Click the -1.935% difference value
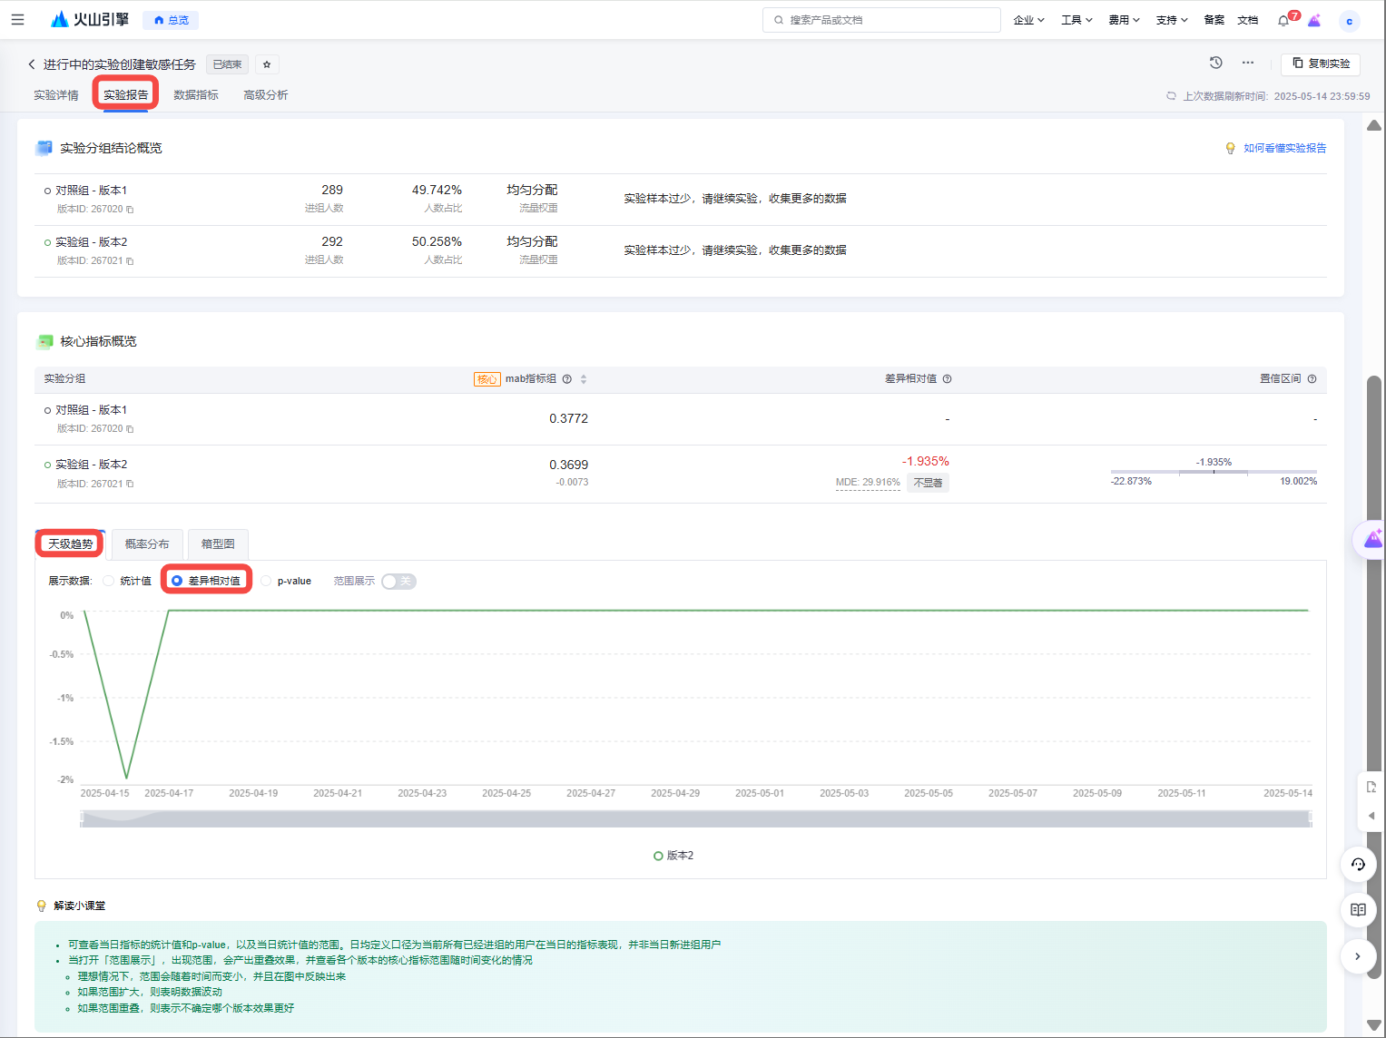 tap(925, 462)
